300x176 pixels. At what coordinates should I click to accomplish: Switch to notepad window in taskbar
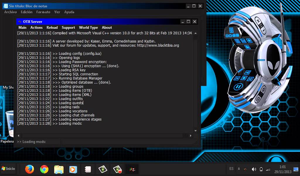point(88,169)
